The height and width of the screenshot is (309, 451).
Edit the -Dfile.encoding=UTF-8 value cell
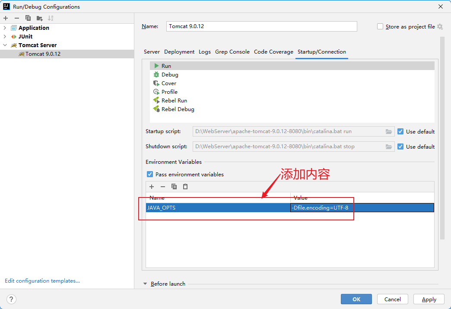coord(362,208)
